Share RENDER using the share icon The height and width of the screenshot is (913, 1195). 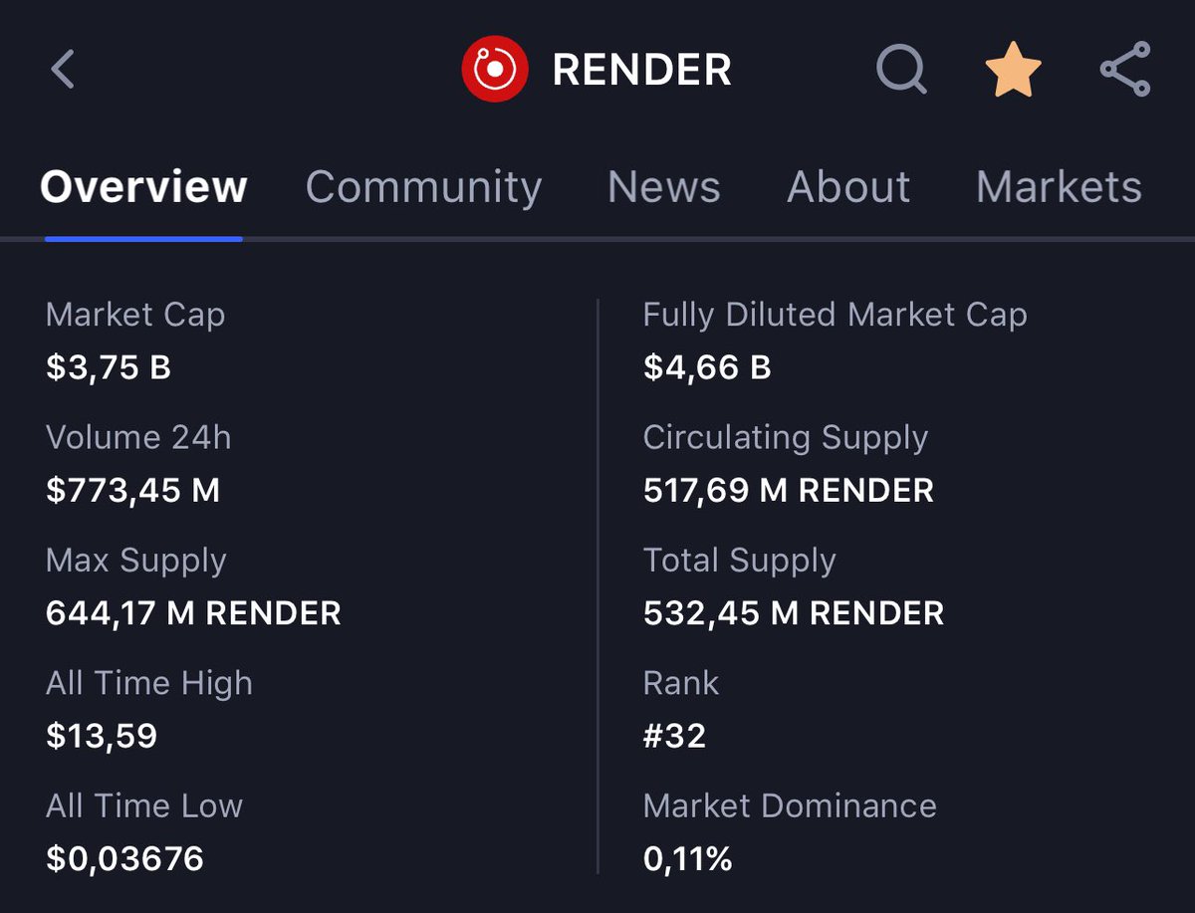coord(1125,69)
